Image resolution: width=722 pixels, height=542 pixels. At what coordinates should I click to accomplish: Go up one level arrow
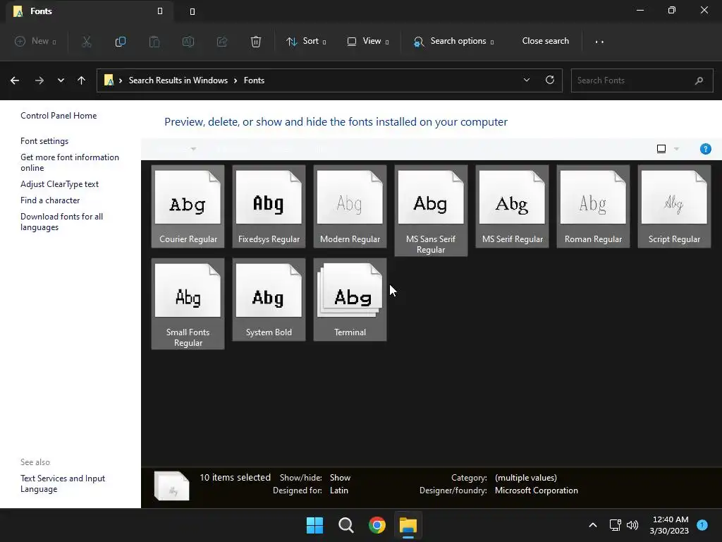click(82, 80)
